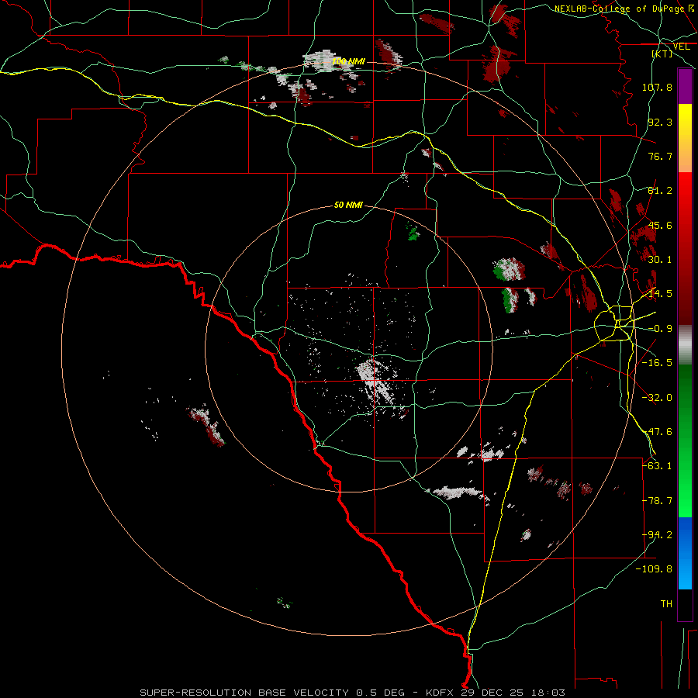Image resolution: width=698 pixels, height=698 pixels.
Task: Select the 30.1 velocity scale value
Action: coord(660,260)
